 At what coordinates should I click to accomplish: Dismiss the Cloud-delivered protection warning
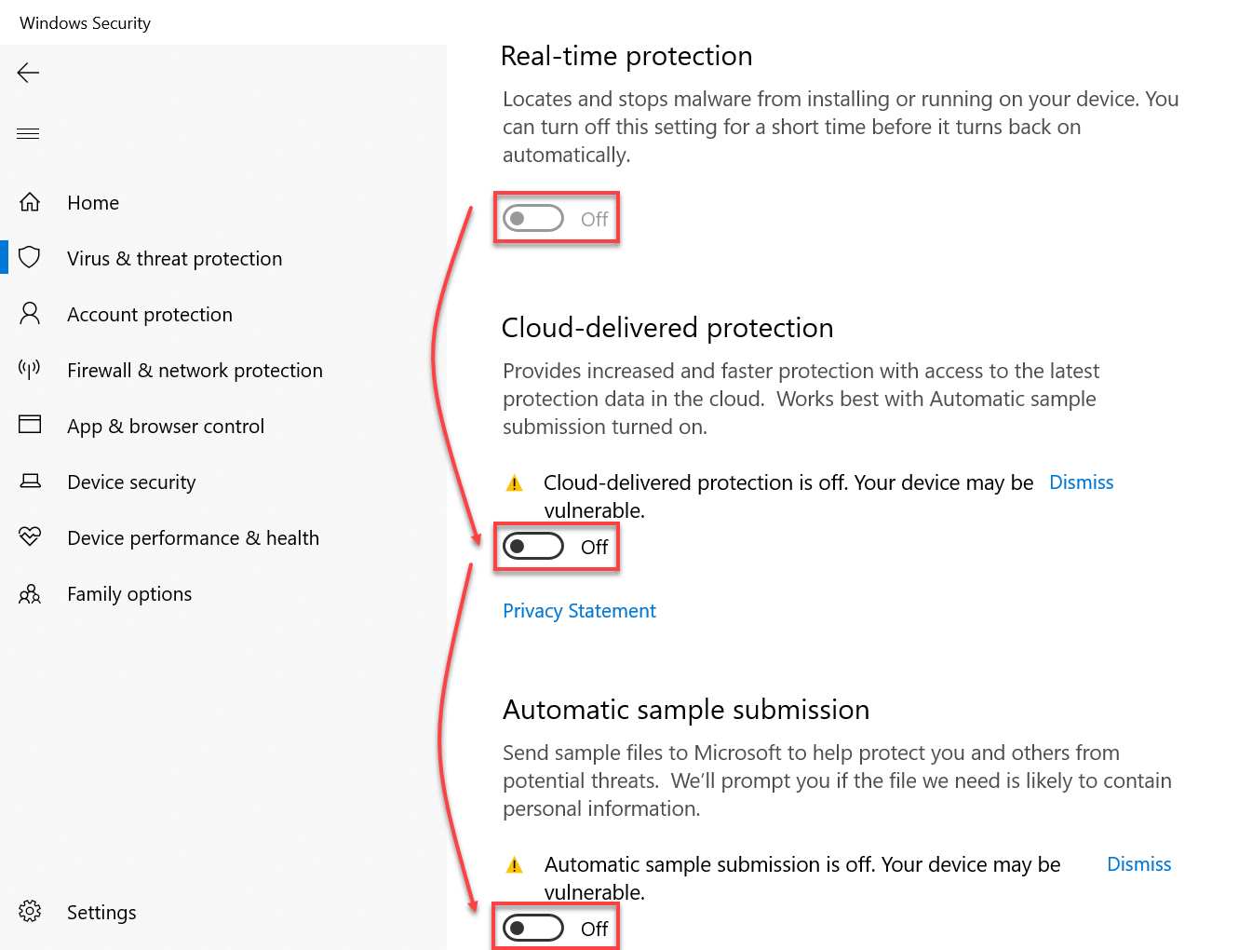pos(1081,482)
